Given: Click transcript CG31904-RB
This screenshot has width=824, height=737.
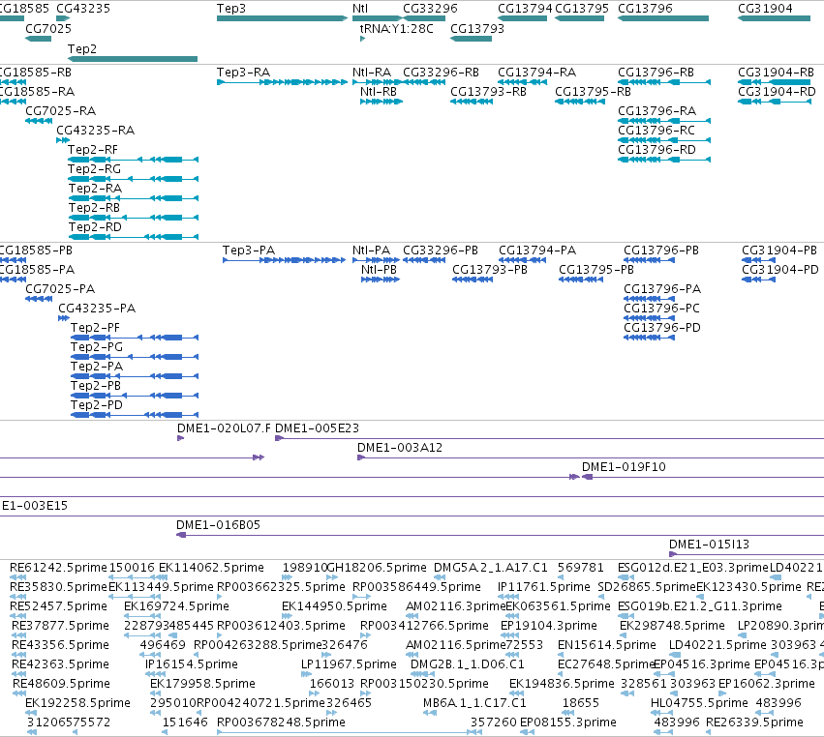Looking at the screenshot, I should pyautogui.click(x=776, y=73).
